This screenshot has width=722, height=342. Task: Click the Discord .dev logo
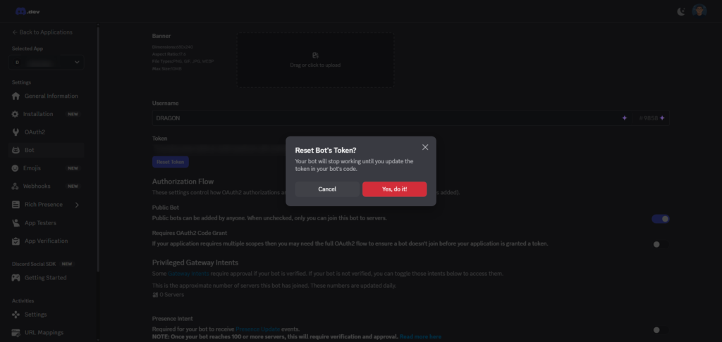(27, 11)
